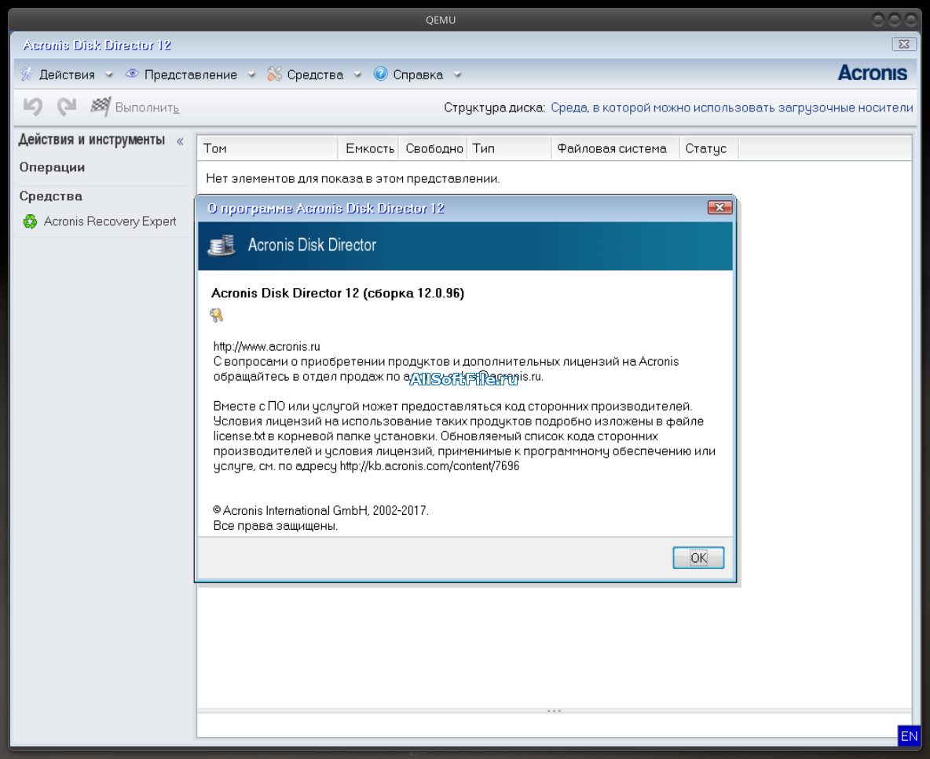The height and width of the screenshot is (759, 930).
Task: Click the middle QEMU window control button
Action: click(x=895, y=20)
